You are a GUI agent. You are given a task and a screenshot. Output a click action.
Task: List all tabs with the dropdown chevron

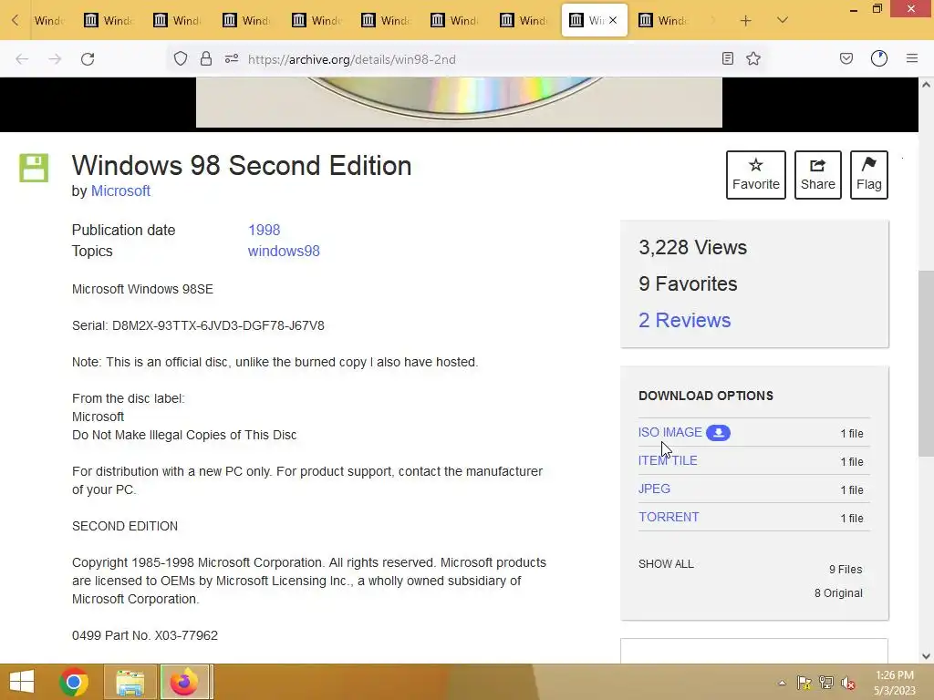pos(783,20)
